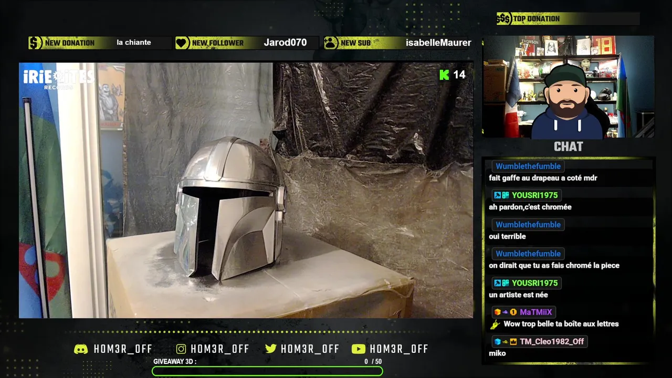
Task: Click the heart icon beside New Follower
Action: [x=182, y=43]
